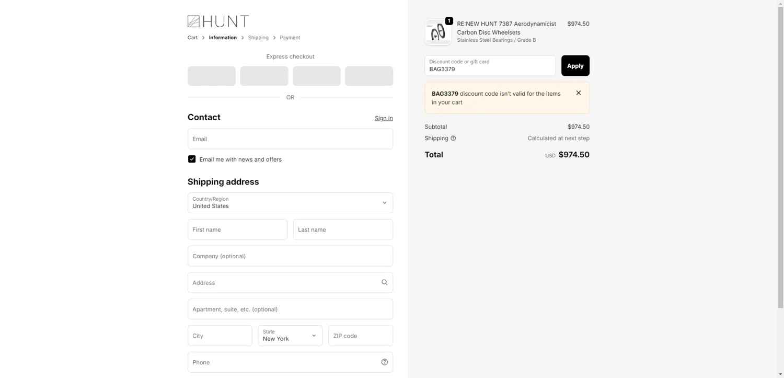784x378 pixels.
Task: Open the Country/Region dropdown
Action: point(290,203)
